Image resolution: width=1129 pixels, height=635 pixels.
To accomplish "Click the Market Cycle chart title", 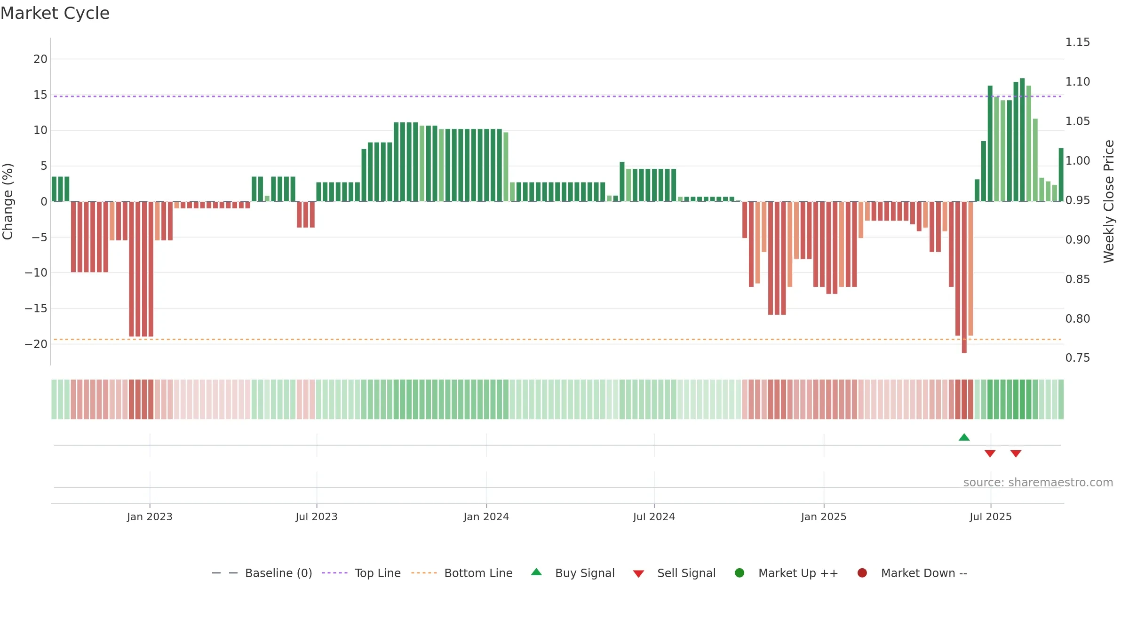I will (x=55, y=13).
